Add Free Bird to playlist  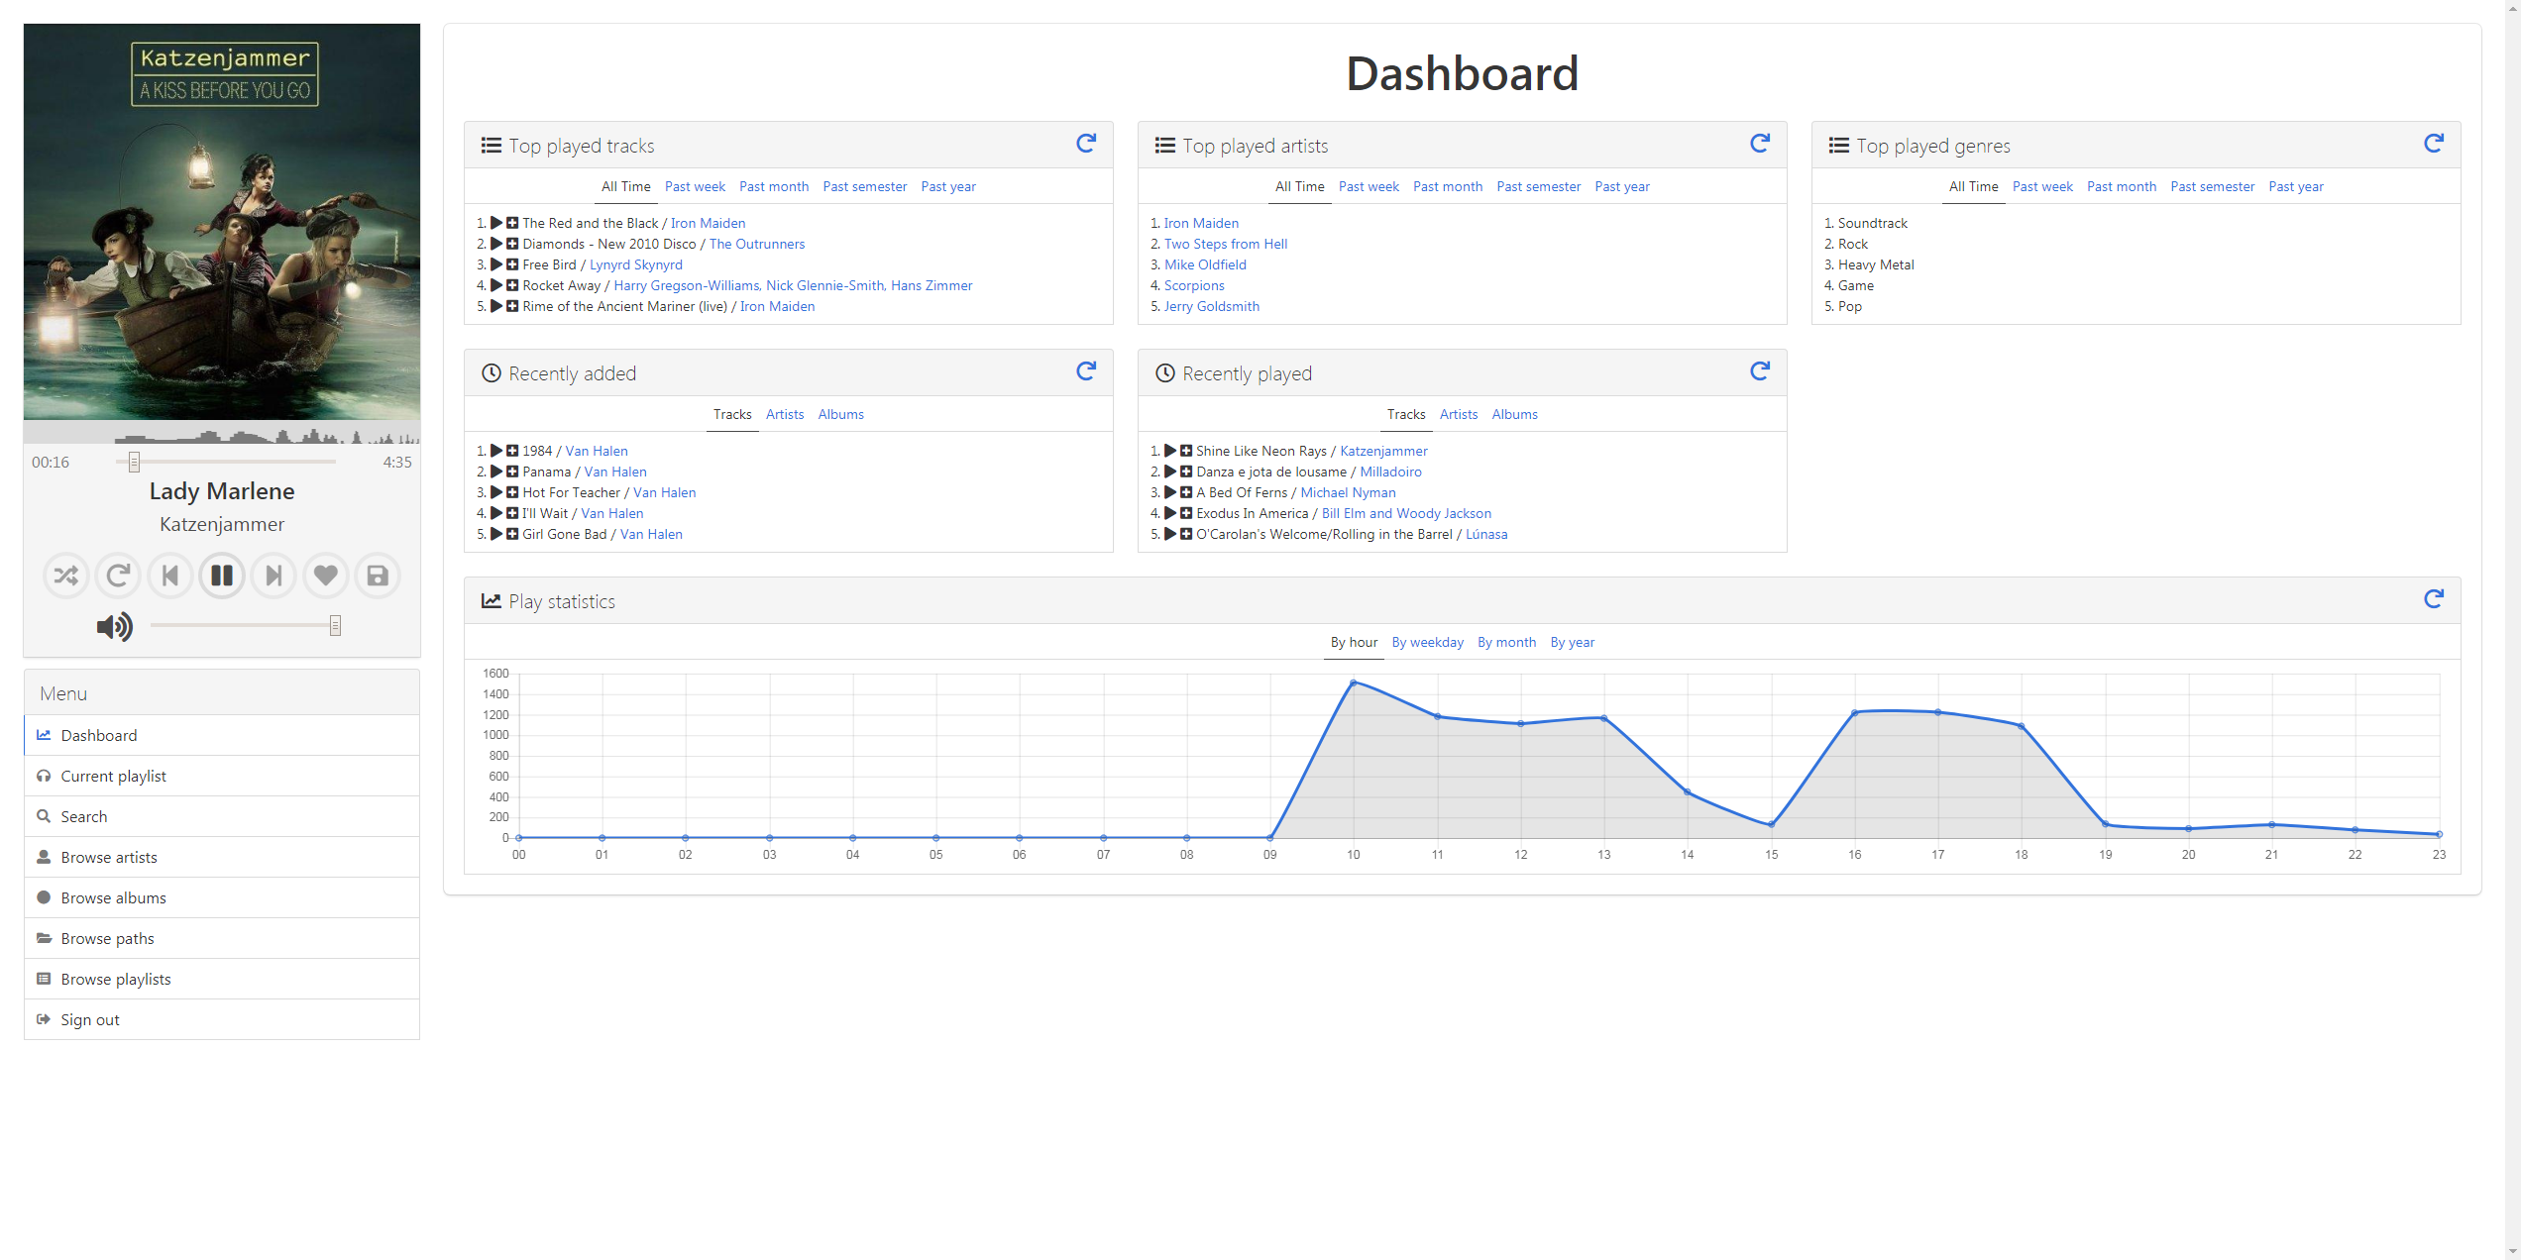[512, 264]
